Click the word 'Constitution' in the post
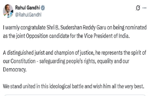This screenshot has width=150, height=96. coord(23,61)
